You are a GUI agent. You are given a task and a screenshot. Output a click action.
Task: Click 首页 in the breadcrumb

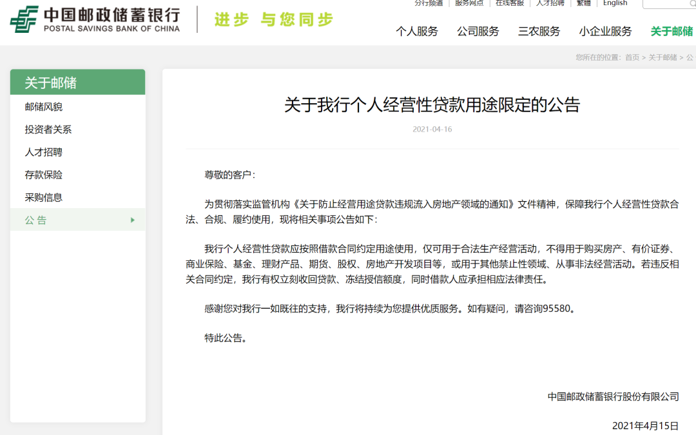[632, 57]
